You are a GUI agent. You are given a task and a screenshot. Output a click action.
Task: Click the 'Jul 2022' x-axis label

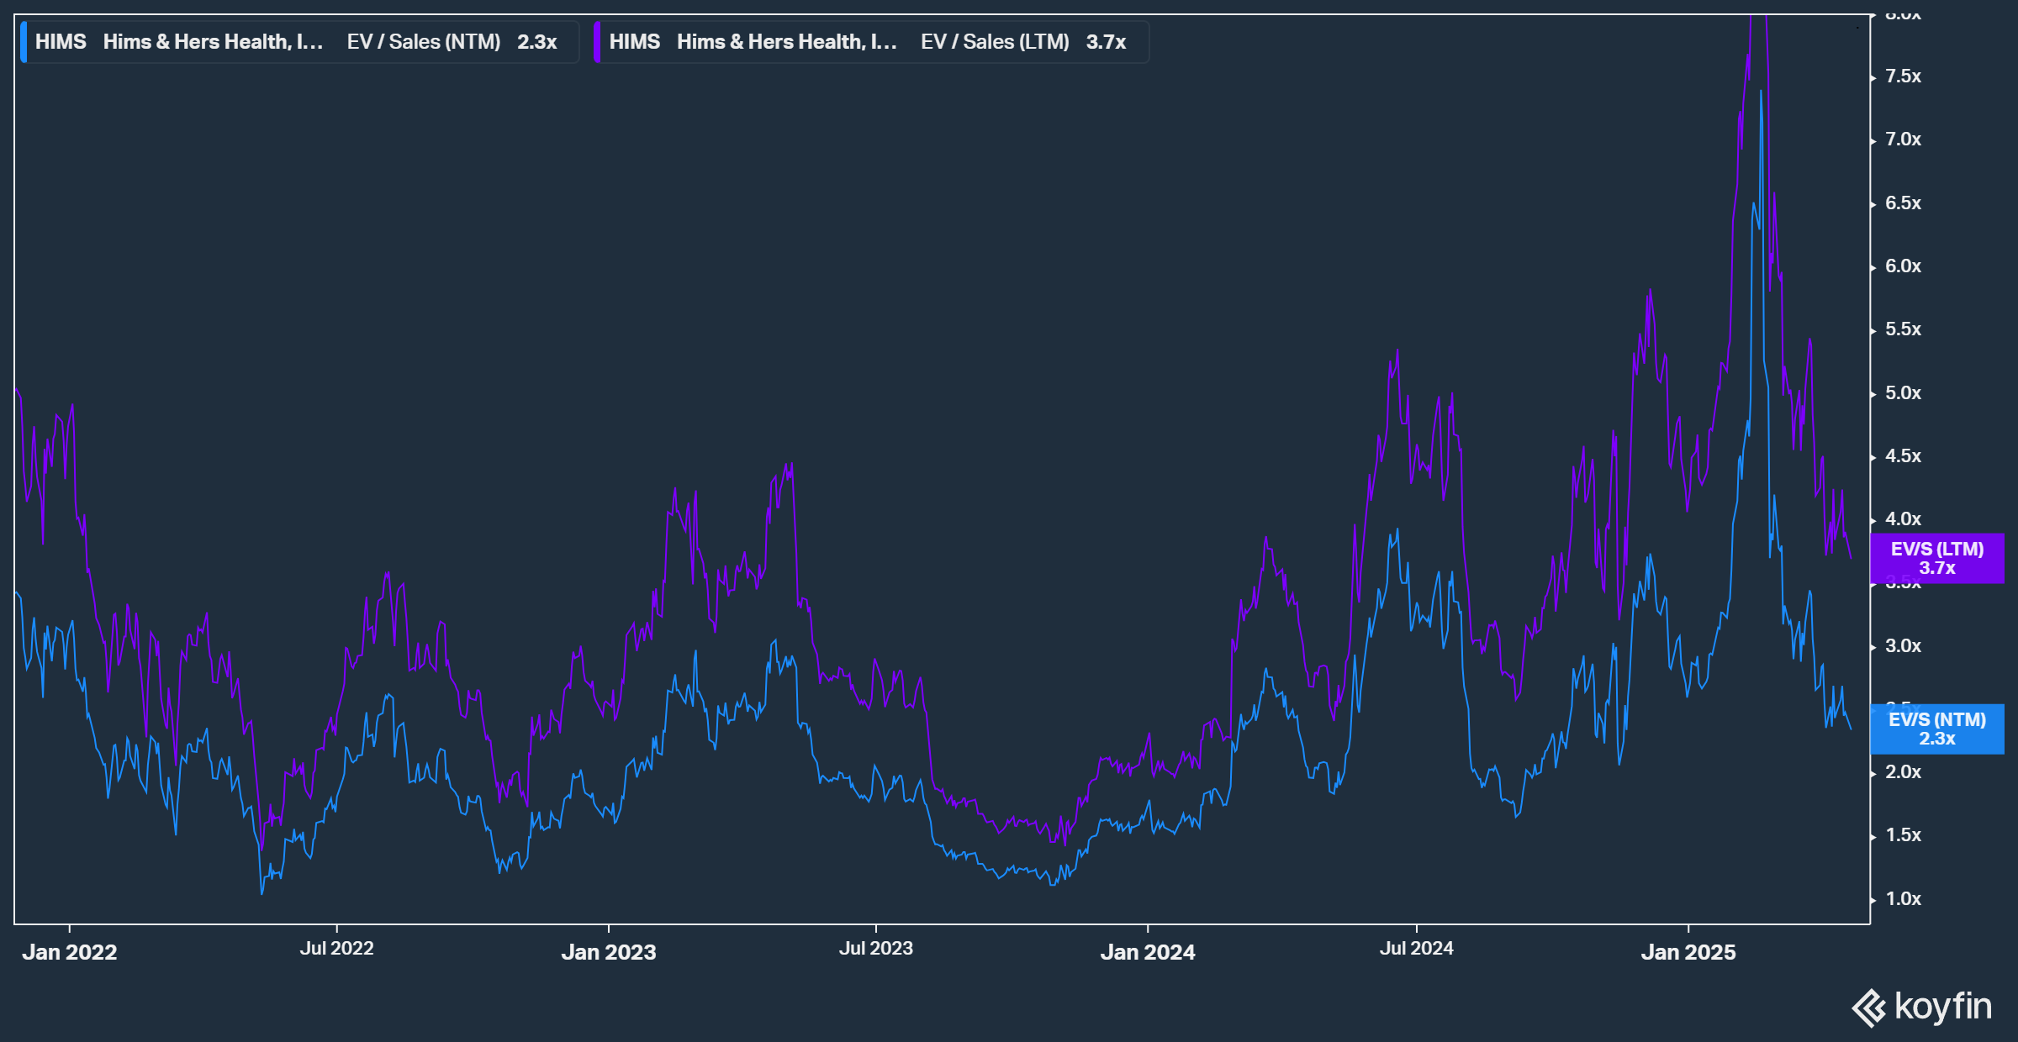pyautogui.click(x=337, y=948)
